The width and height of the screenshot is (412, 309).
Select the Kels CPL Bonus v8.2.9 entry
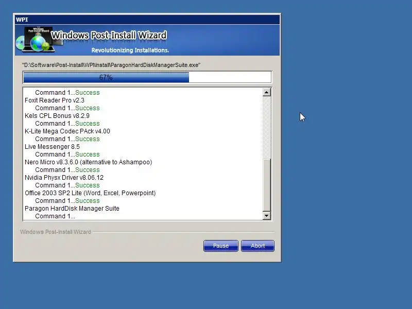57,116
